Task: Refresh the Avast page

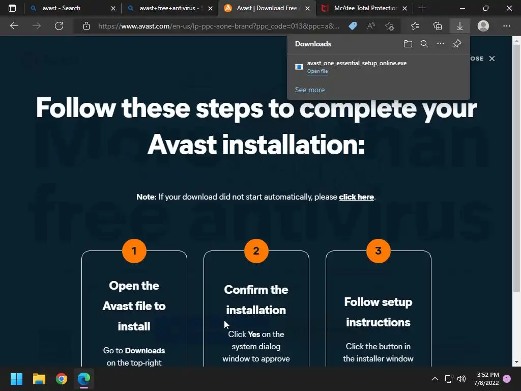Action: click(x=59, y=26)
